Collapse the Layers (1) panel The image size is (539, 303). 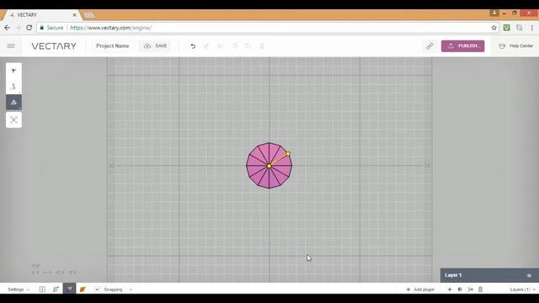pyautogui.click(x=522, y=290)
